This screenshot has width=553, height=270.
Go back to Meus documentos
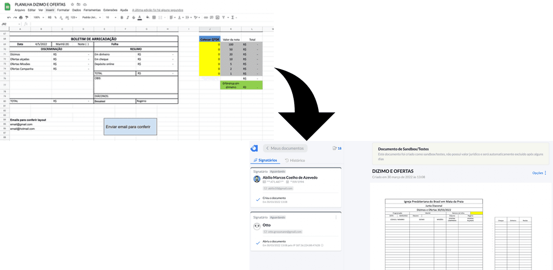285,148
